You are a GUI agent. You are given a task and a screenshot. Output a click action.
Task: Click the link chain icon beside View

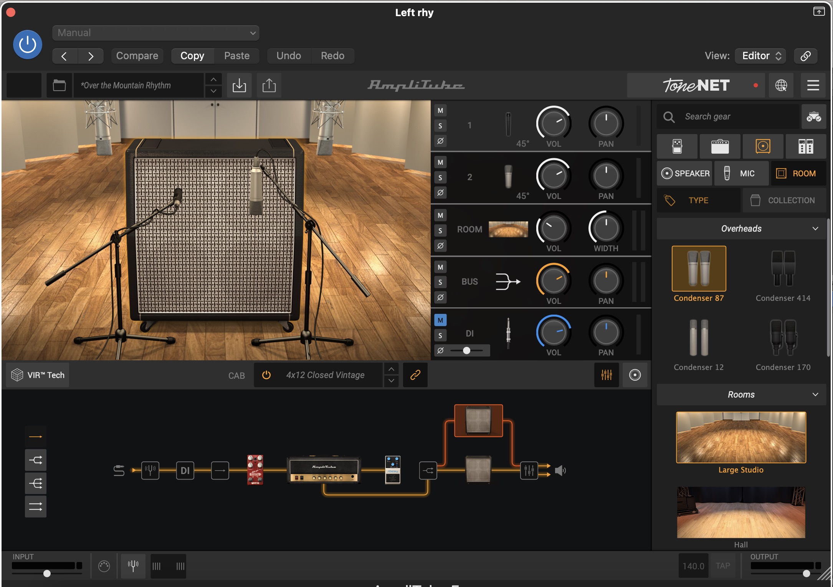click(805, 56)
